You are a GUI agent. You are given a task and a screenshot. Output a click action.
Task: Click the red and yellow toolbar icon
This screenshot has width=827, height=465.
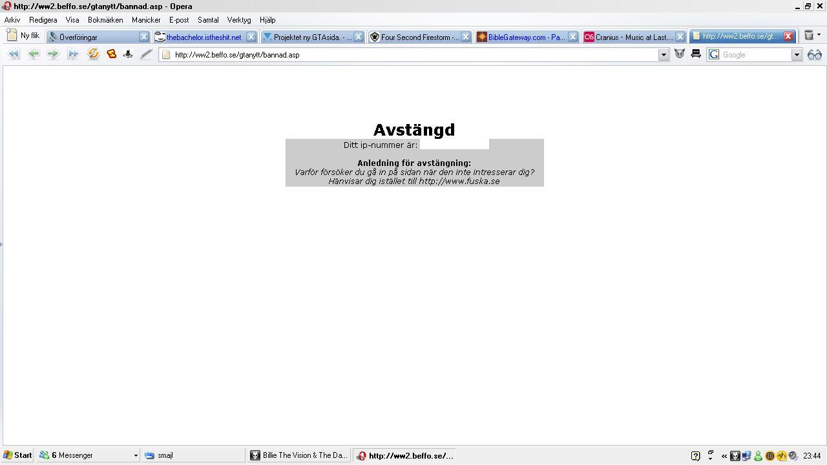(111, 54)
